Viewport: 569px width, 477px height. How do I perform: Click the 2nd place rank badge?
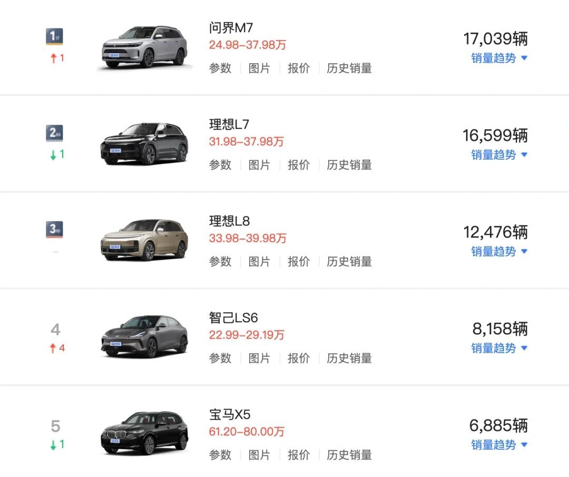click(x=54, y=133)
